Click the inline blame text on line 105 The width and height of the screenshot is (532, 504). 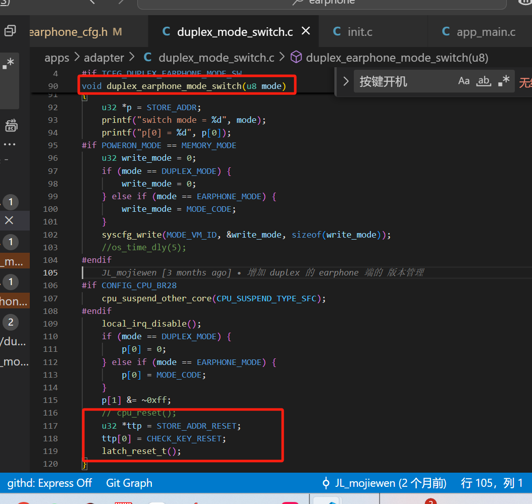(x=262, y=272)
